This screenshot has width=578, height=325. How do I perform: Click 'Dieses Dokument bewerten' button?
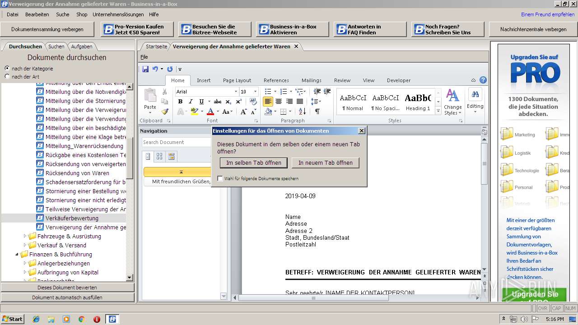pos(67,288)
